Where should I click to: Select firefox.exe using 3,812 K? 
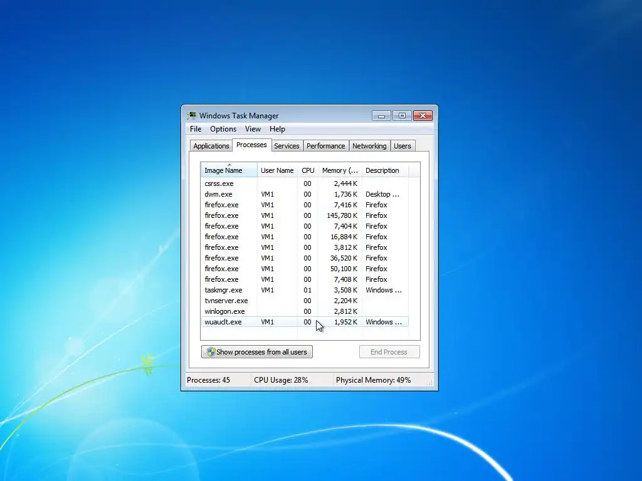click(x=305, y=247)
